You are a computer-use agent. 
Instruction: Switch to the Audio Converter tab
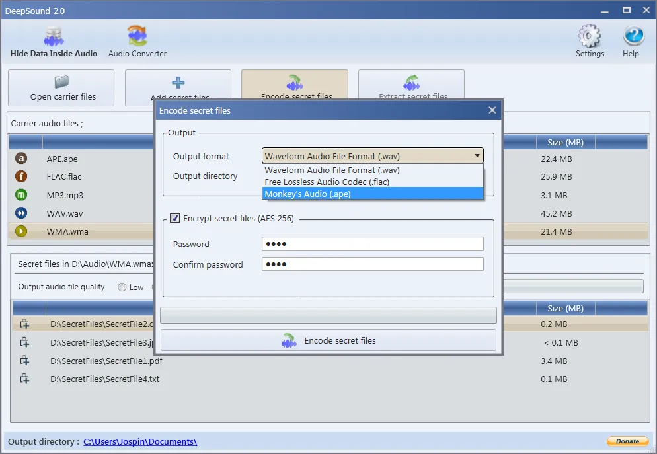point(137,40)
